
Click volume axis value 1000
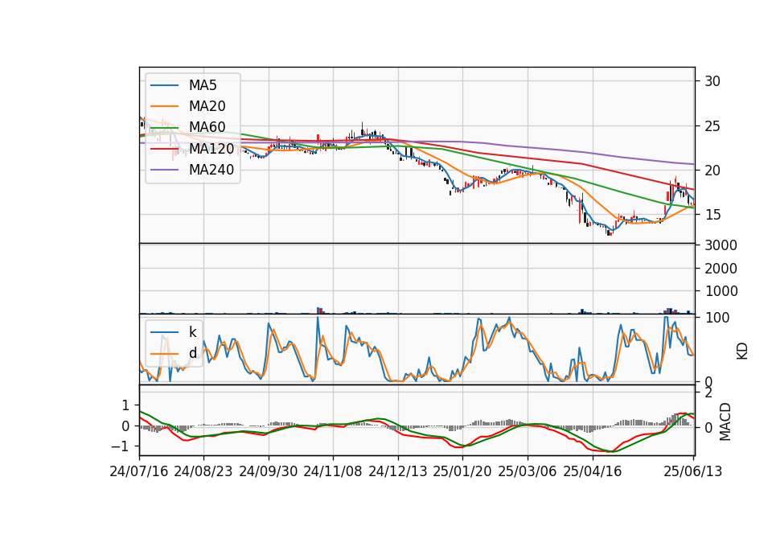[721, 291]
